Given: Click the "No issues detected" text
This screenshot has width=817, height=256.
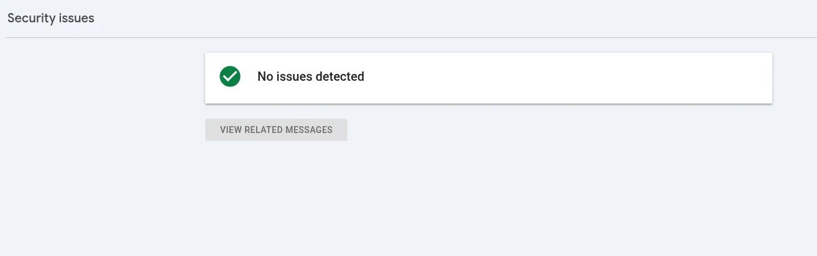Looking at the screenshot, I should [310, 76].
